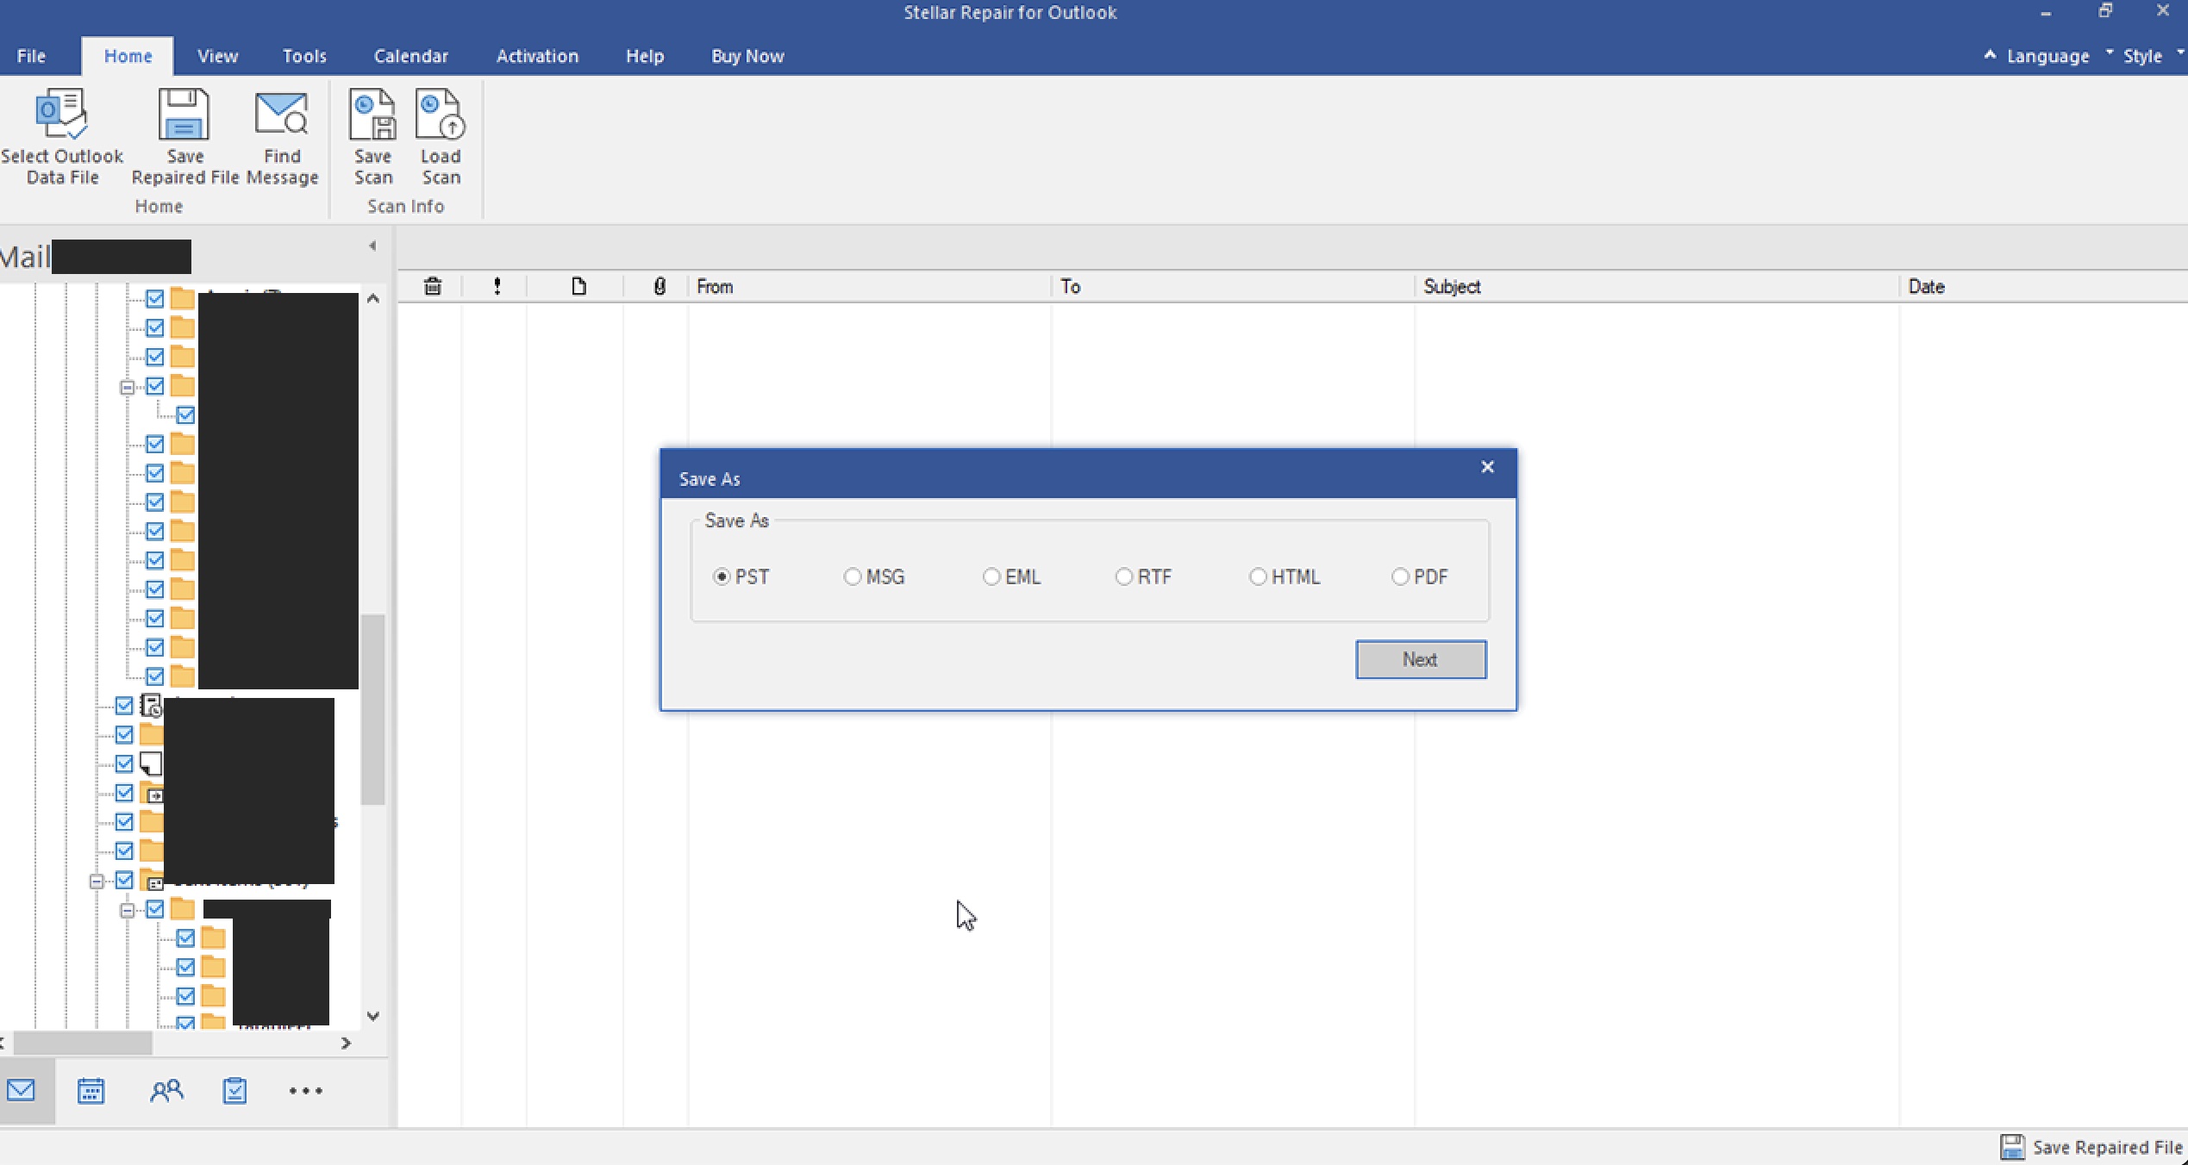Image resolution: width=2188 pixels, height=1165 pixels.
Task: Click right arrow of horizontal tree scrollbar
Action: point(346,1043)
